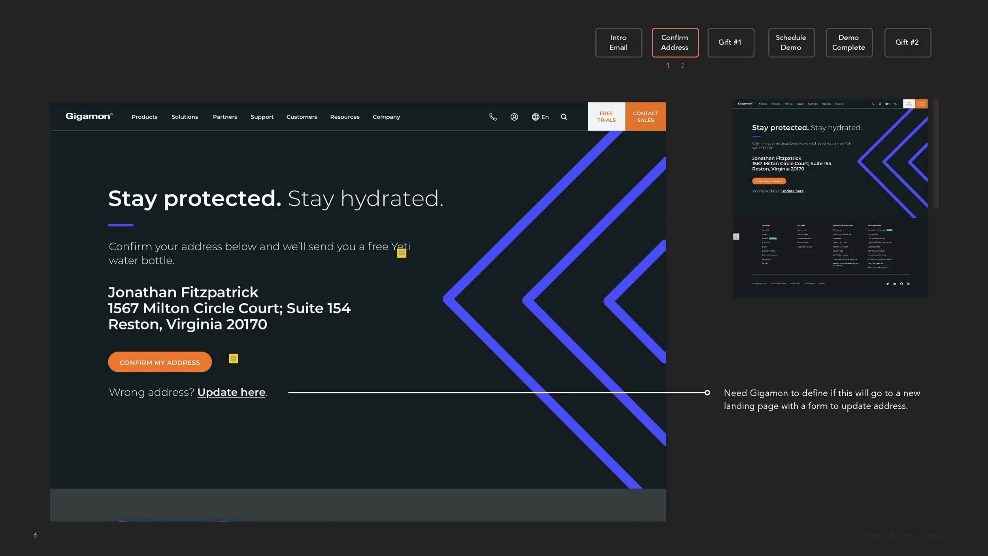Open the Partners menu
This screenshot has width=988, height=556.
pyautogui.click(x=225, y=117)
